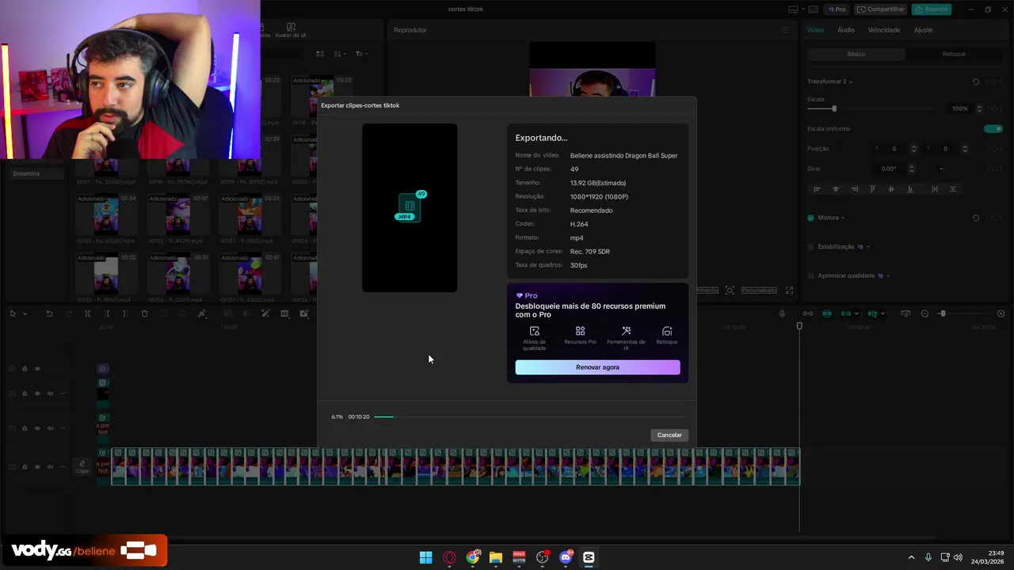Switch to the Áudio tab
The width and height of the screenshot is (1014, 570).
point(846,30)
